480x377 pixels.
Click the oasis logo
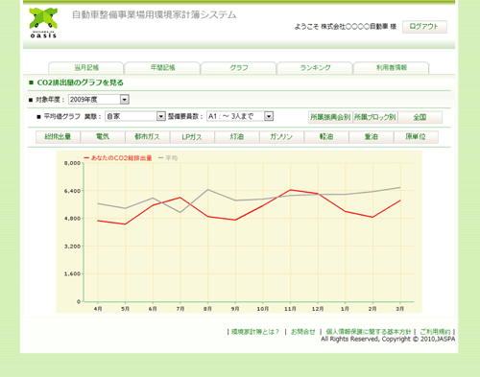point(43,23)
